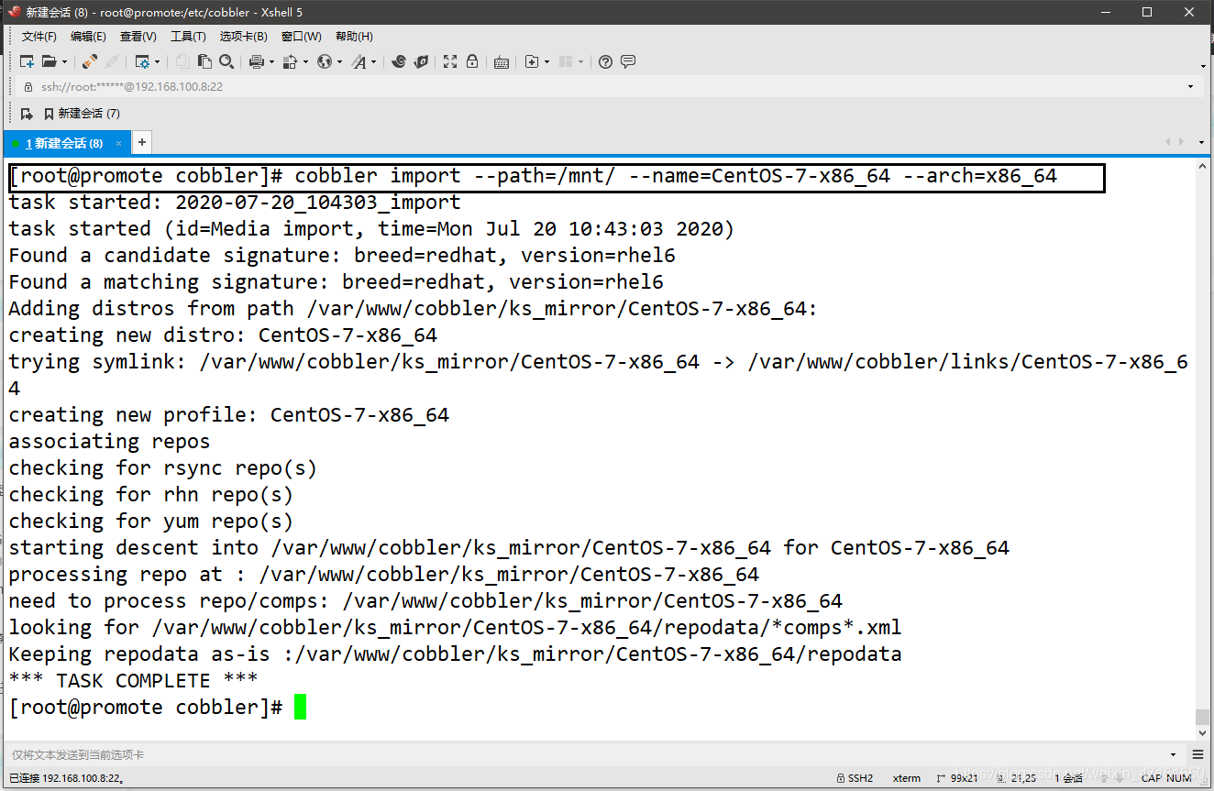Expand the file transfer dropdown arrow

tap(305, 62)
